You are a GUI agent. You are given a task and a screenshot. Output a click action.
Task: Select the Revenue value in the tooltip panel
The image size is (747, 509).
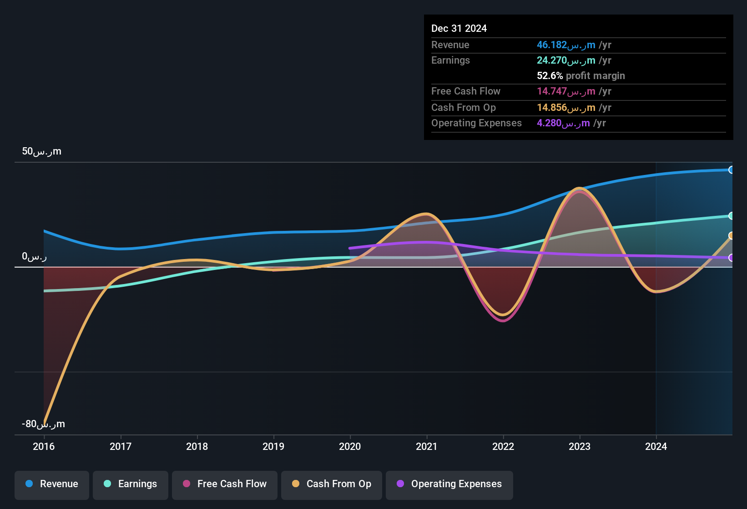click(x=566, y=45)
